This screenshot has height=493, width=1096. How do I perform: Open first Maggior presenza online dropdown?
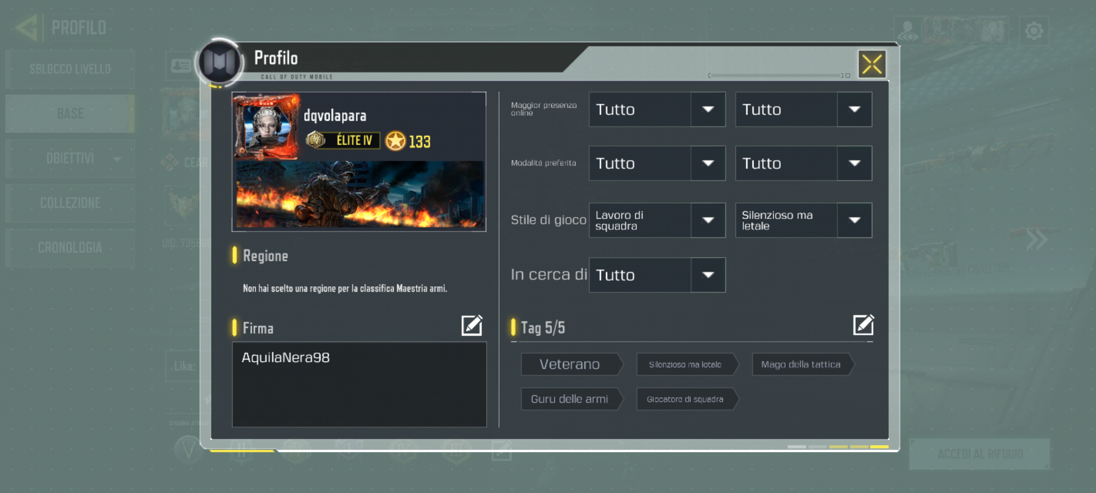[x=657, y=110]
